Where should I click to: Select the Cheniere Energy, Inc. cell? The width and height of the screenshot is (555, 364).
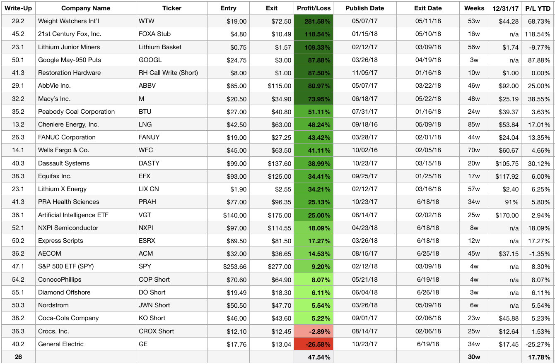pyautogui.click(x=86, y=125)
